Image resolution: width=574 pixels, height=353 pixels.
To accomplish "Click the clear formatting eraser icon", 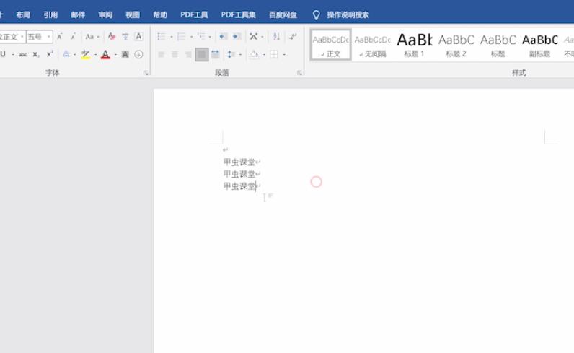I will pyautogui.click(x=111, y=37).
